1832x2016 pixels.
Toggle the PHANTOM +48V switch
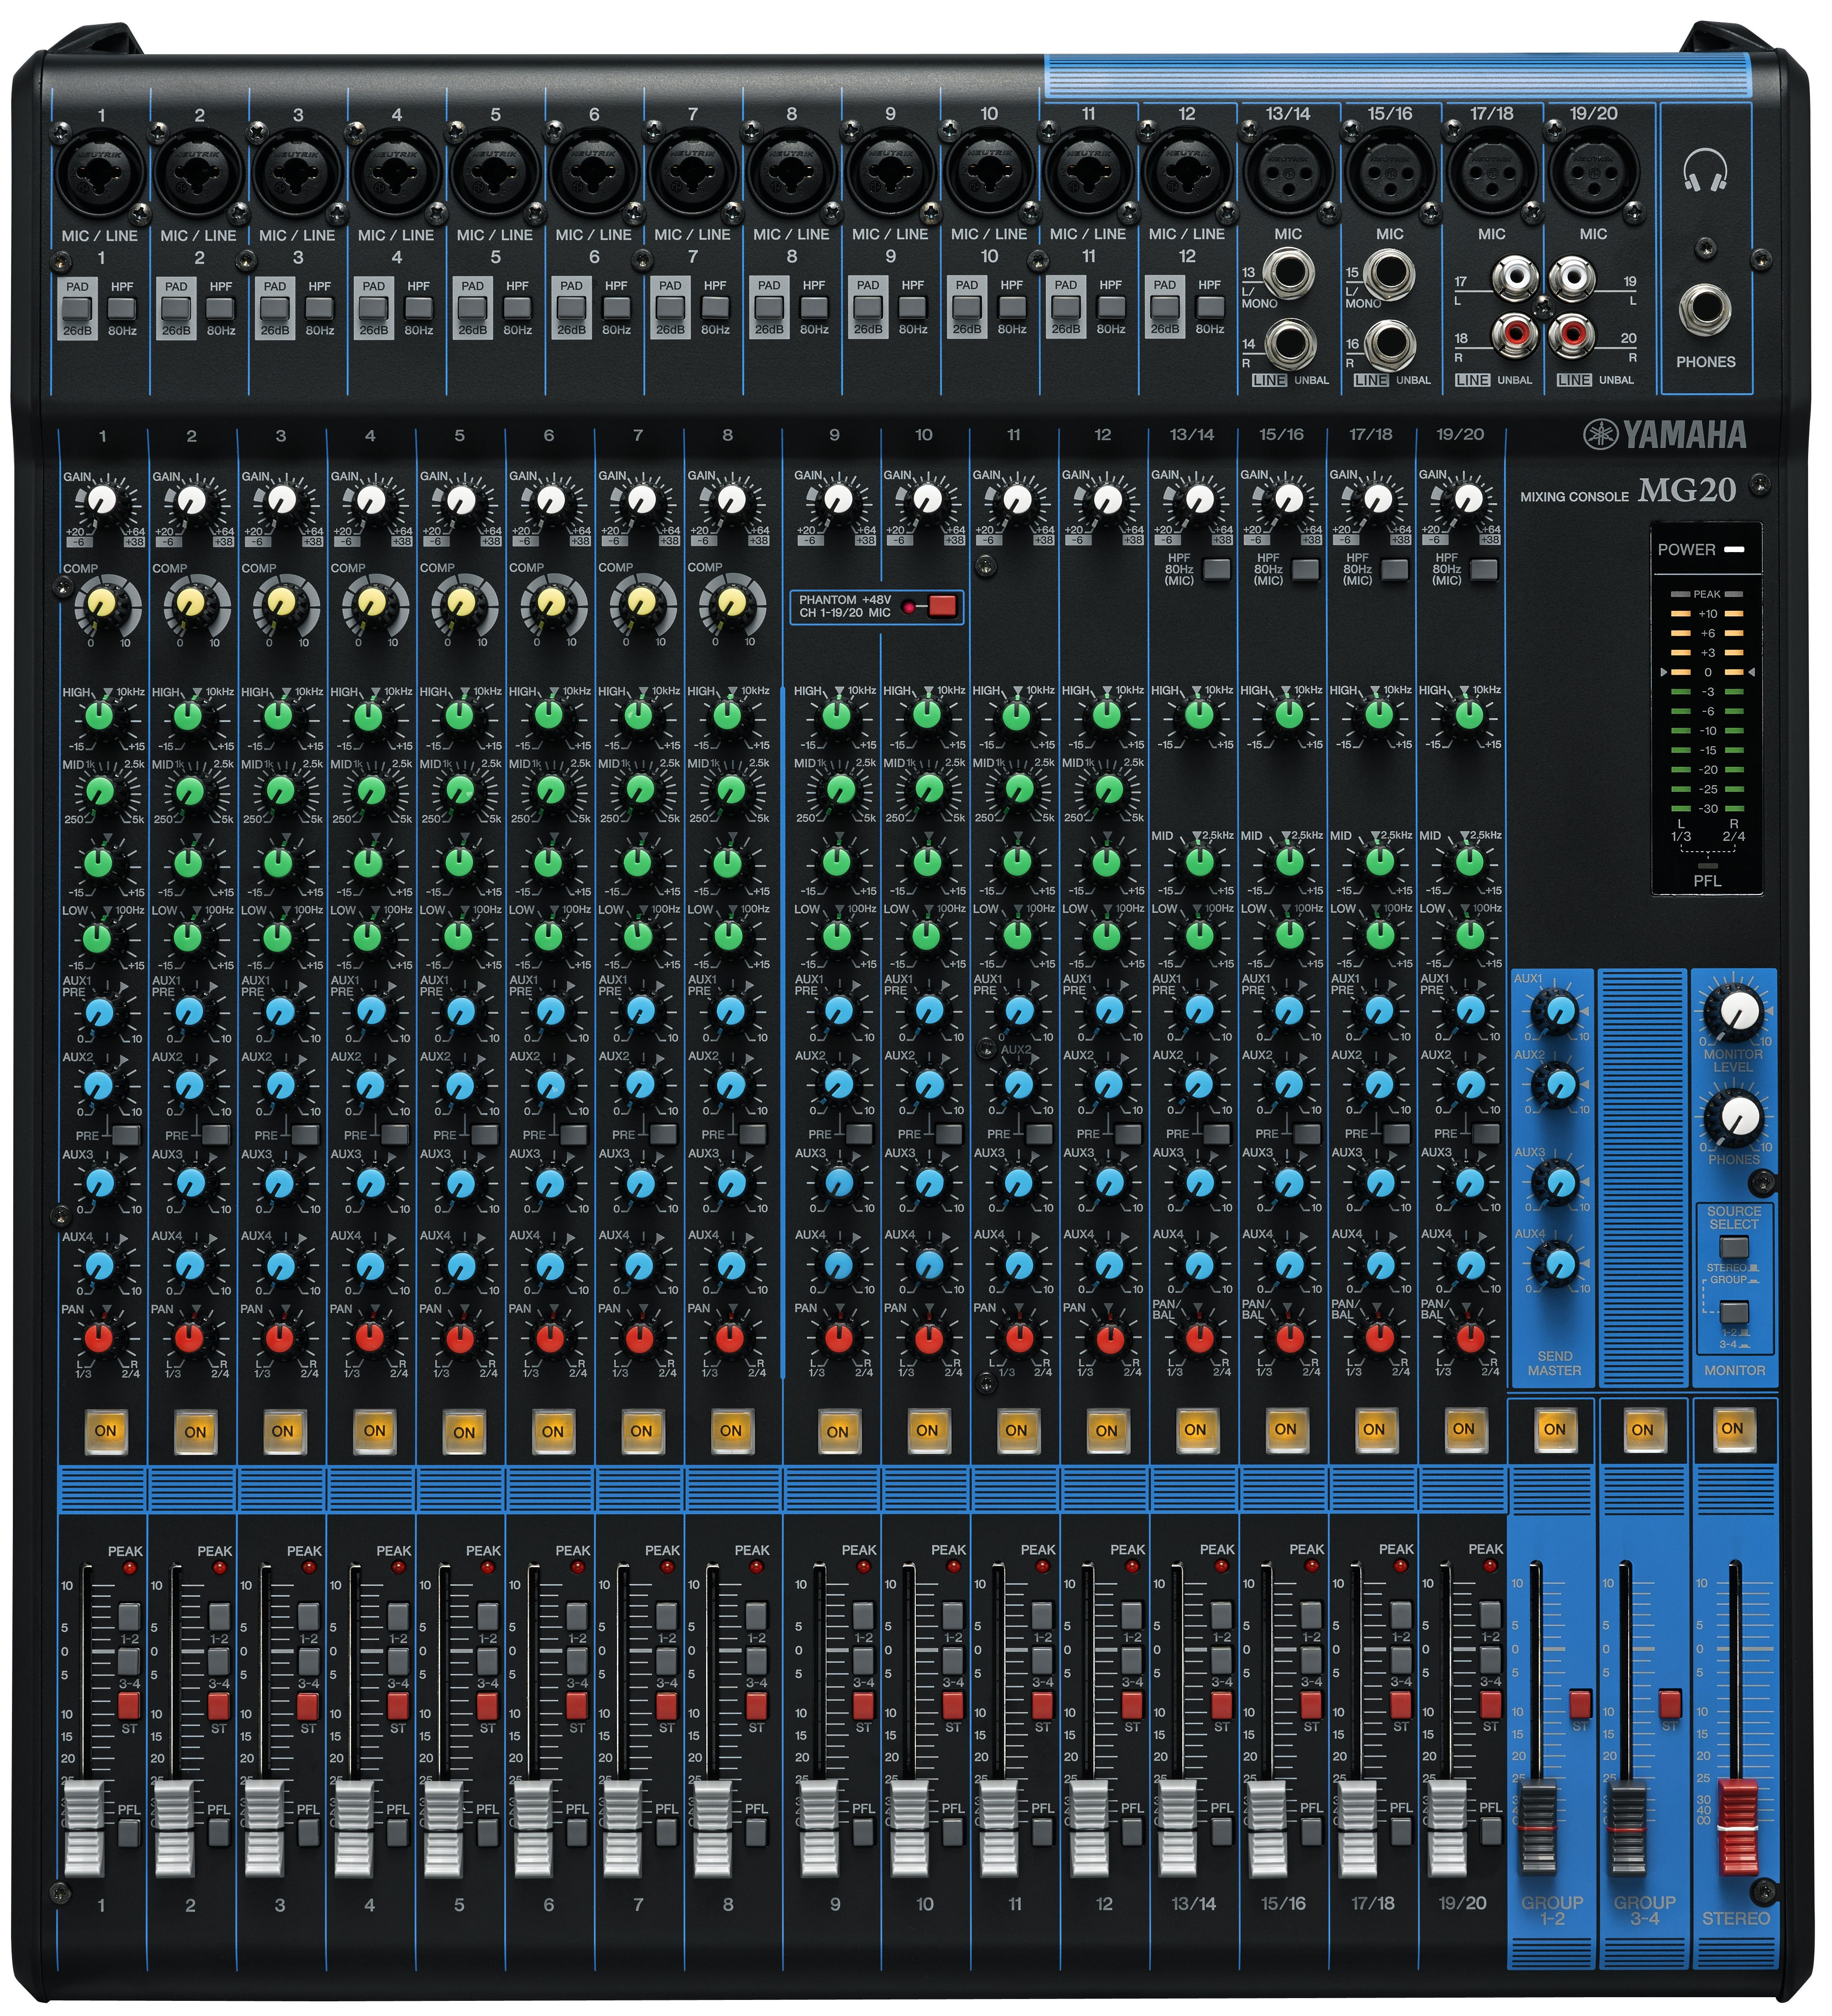[943, 606]
